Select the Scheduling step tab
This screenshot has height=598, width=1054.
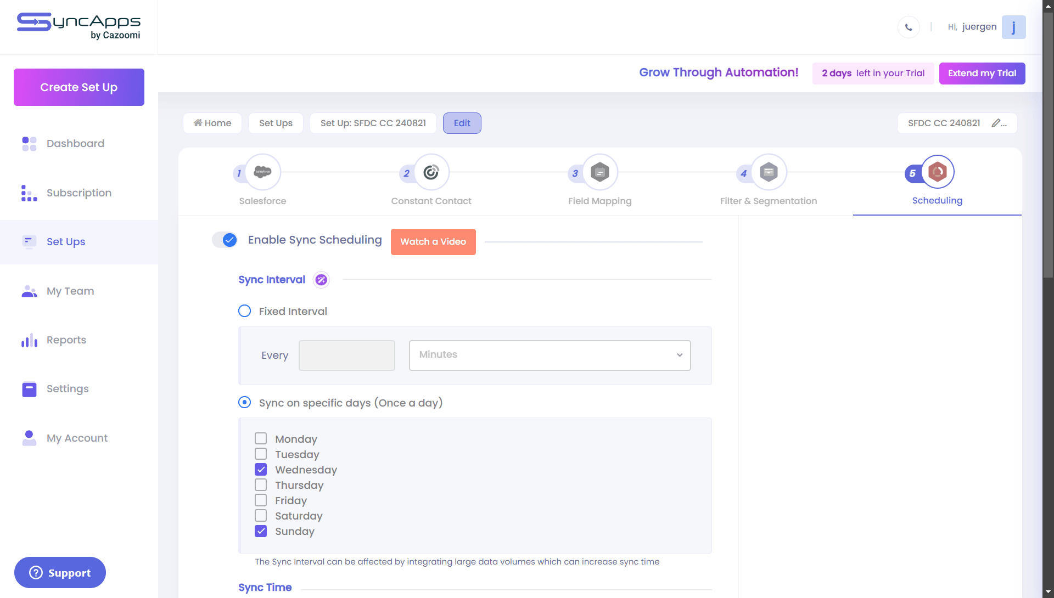pos(937,182)
